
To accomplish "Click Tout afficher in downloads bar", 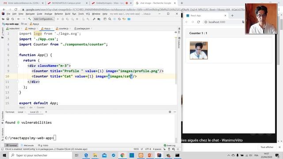I will tap(267, 147).
